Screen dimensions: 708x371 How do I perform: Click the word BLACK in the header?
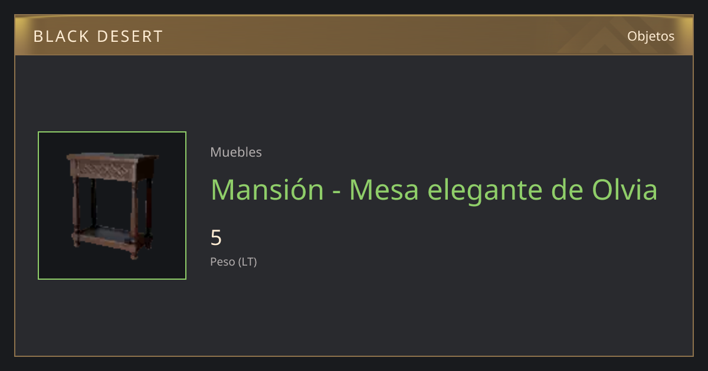point(60,37)
